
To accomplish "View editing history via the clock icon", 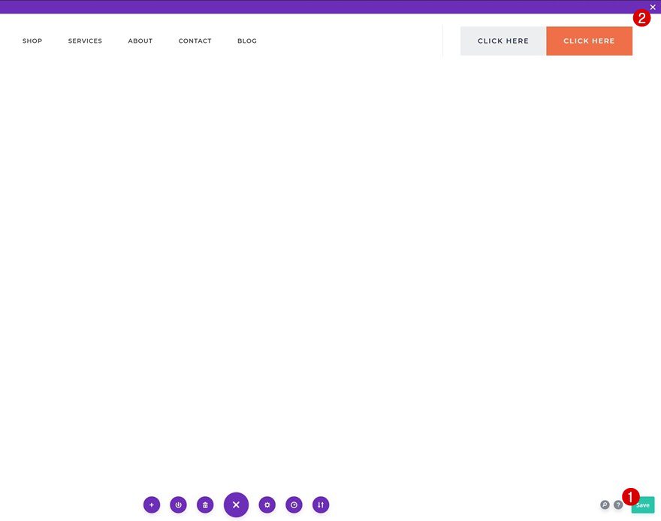I will click(294, 504).
